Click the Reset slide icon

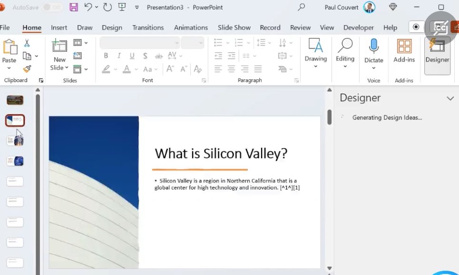[x=77, y=56]
